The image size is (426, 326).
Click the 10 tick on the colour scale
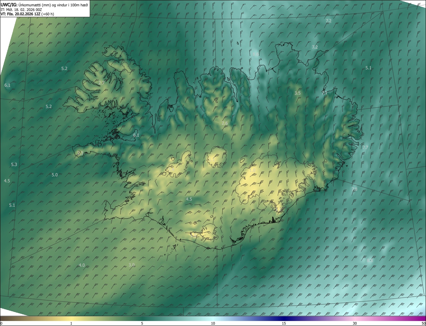click(x=213, y=323)
